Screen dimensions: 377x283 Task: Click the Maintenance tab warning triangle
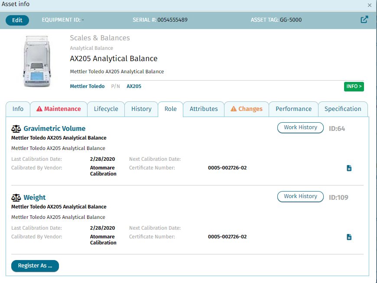click(39, 109)
